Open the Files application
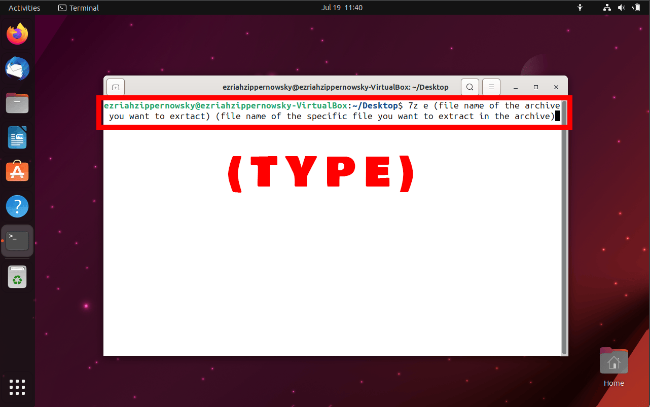650x407 pixels. click(17, 103)
